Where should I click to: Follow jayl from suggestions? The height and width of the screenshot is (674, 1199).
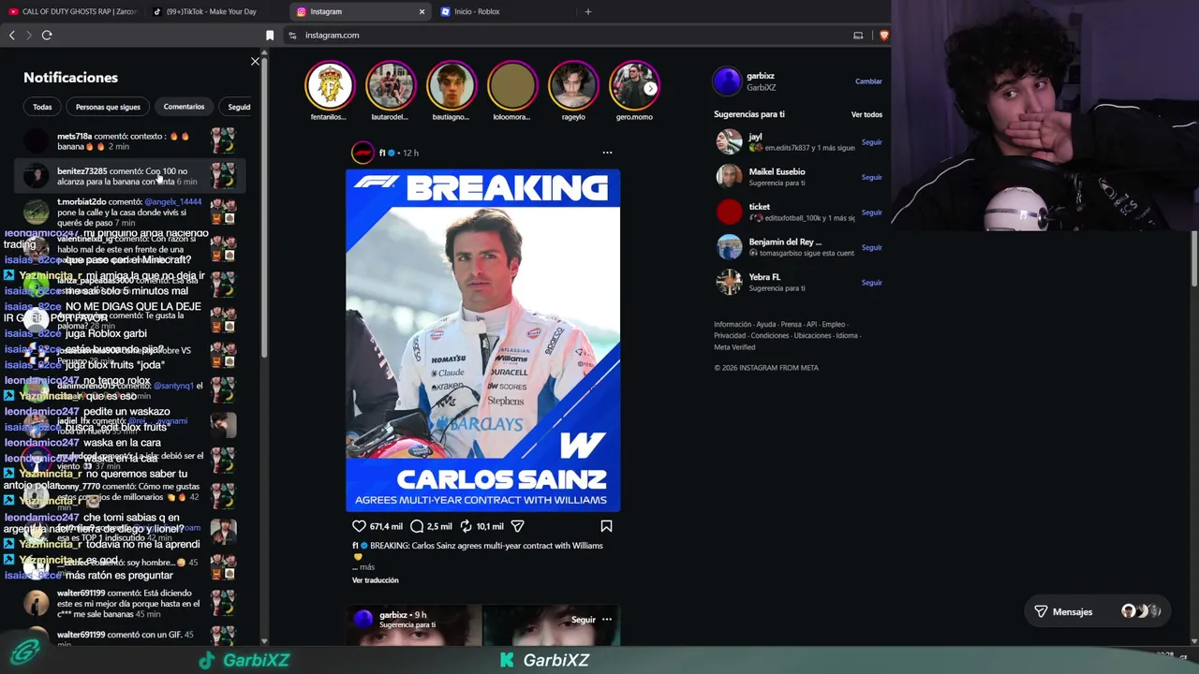(871, 142)
